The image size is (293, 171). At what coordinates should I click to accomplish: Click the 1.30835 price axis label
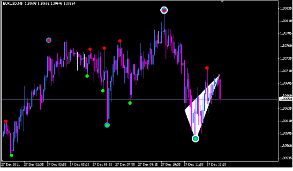286,8
